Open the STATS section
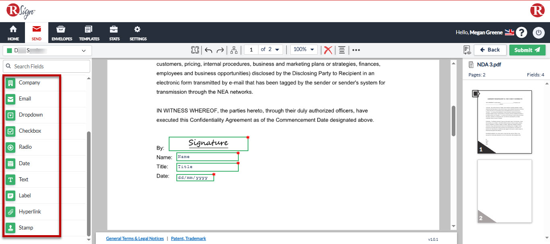This screenshot has width=550, height=244. coord(114,33)
